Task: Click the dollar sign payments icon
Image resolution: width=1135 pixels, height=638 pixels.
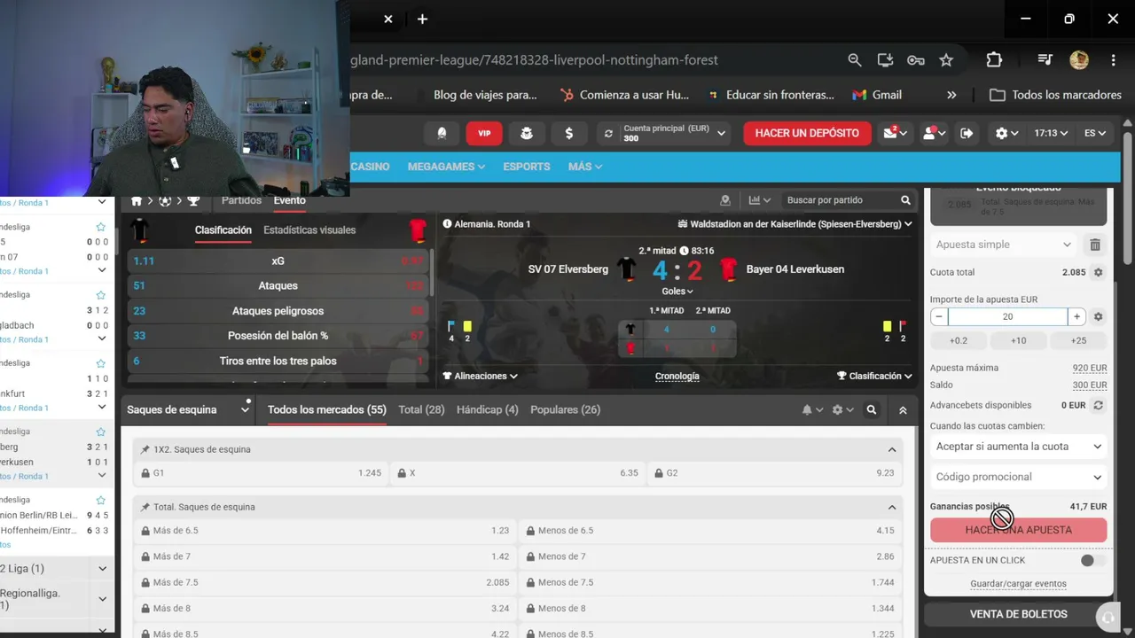Action: (x=568, y=133)
